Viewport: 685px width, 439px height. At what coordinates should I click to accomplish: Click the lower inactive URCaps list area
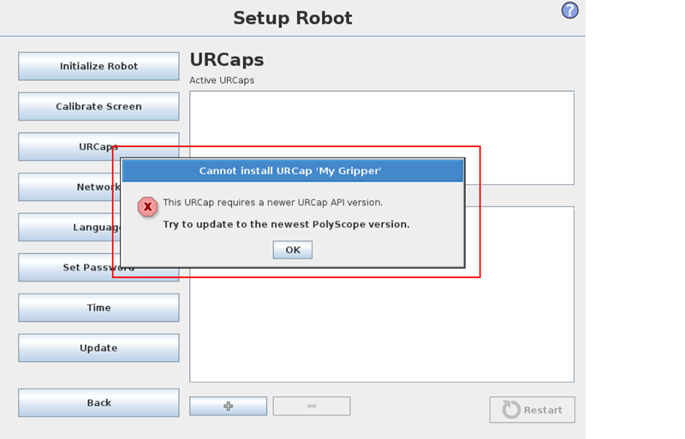(x=382, y=328)
